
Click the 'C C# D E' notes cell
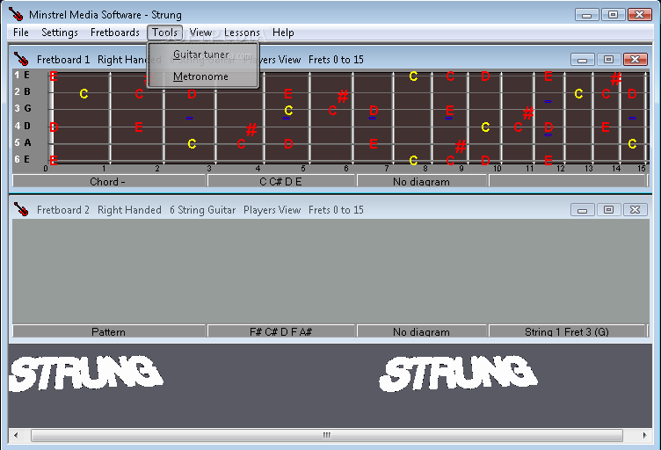[x=280, y=181]
